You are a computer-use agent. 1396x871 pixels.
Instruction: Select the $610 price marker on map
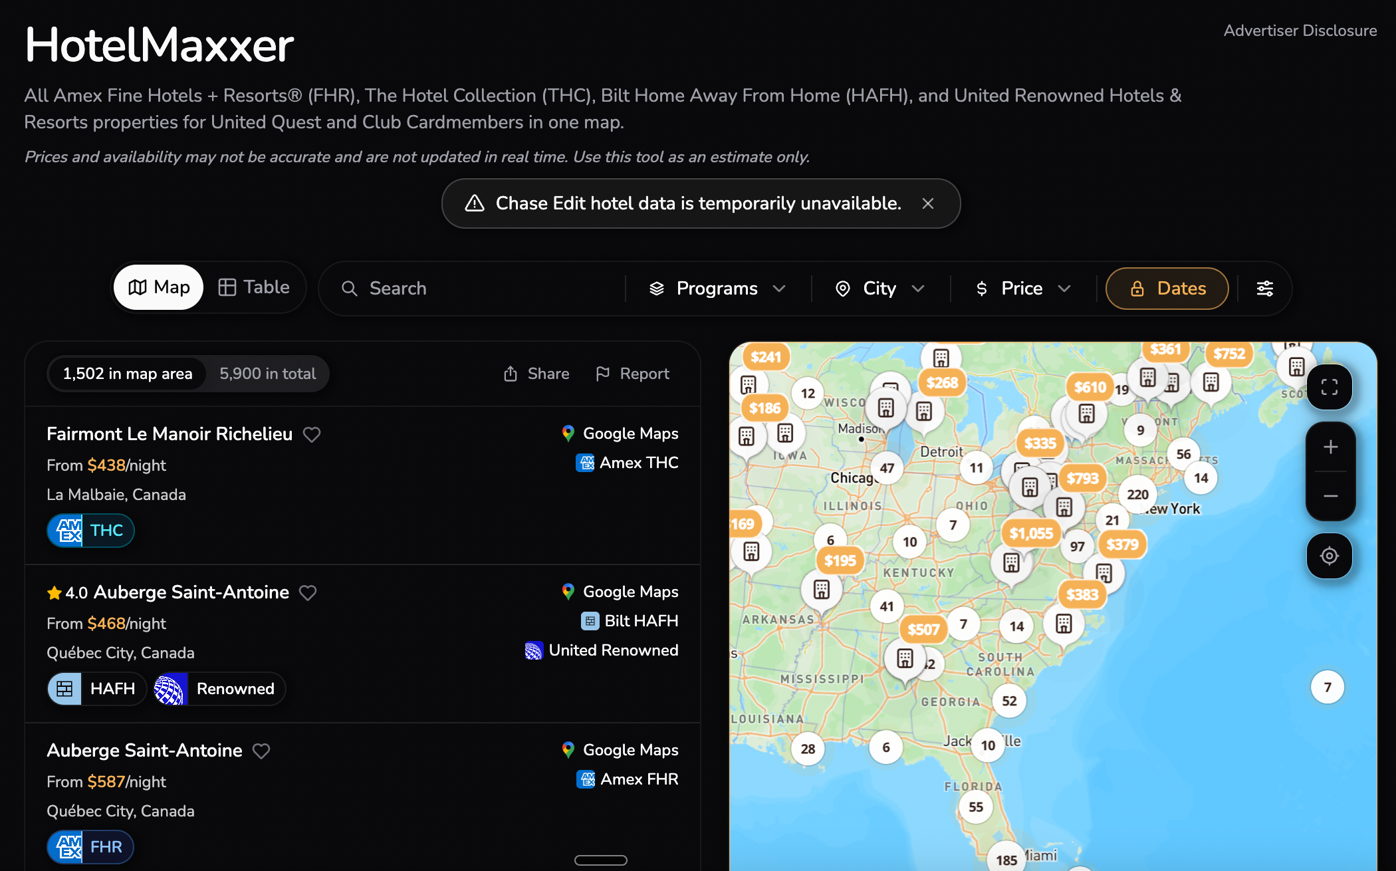tap(1090, 387)
